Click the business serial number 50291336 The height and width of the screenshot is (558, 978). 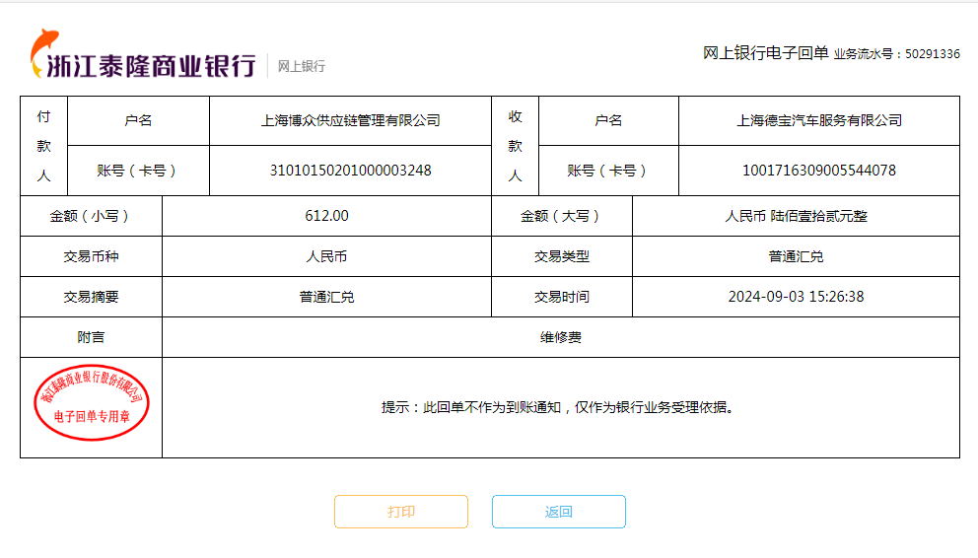coord(932,54)
